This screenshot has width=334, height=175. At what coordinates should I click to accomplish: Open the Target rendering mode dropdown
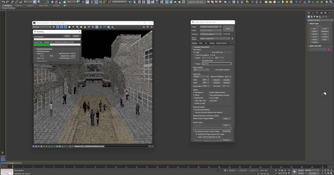(211, 27)
